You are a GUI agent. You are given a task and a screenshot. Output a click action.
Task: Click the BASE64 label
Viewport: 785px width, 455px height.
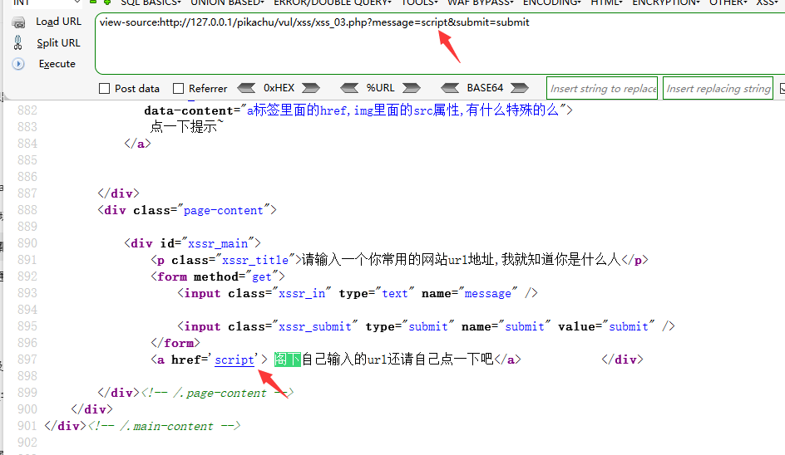coord(485,88)
